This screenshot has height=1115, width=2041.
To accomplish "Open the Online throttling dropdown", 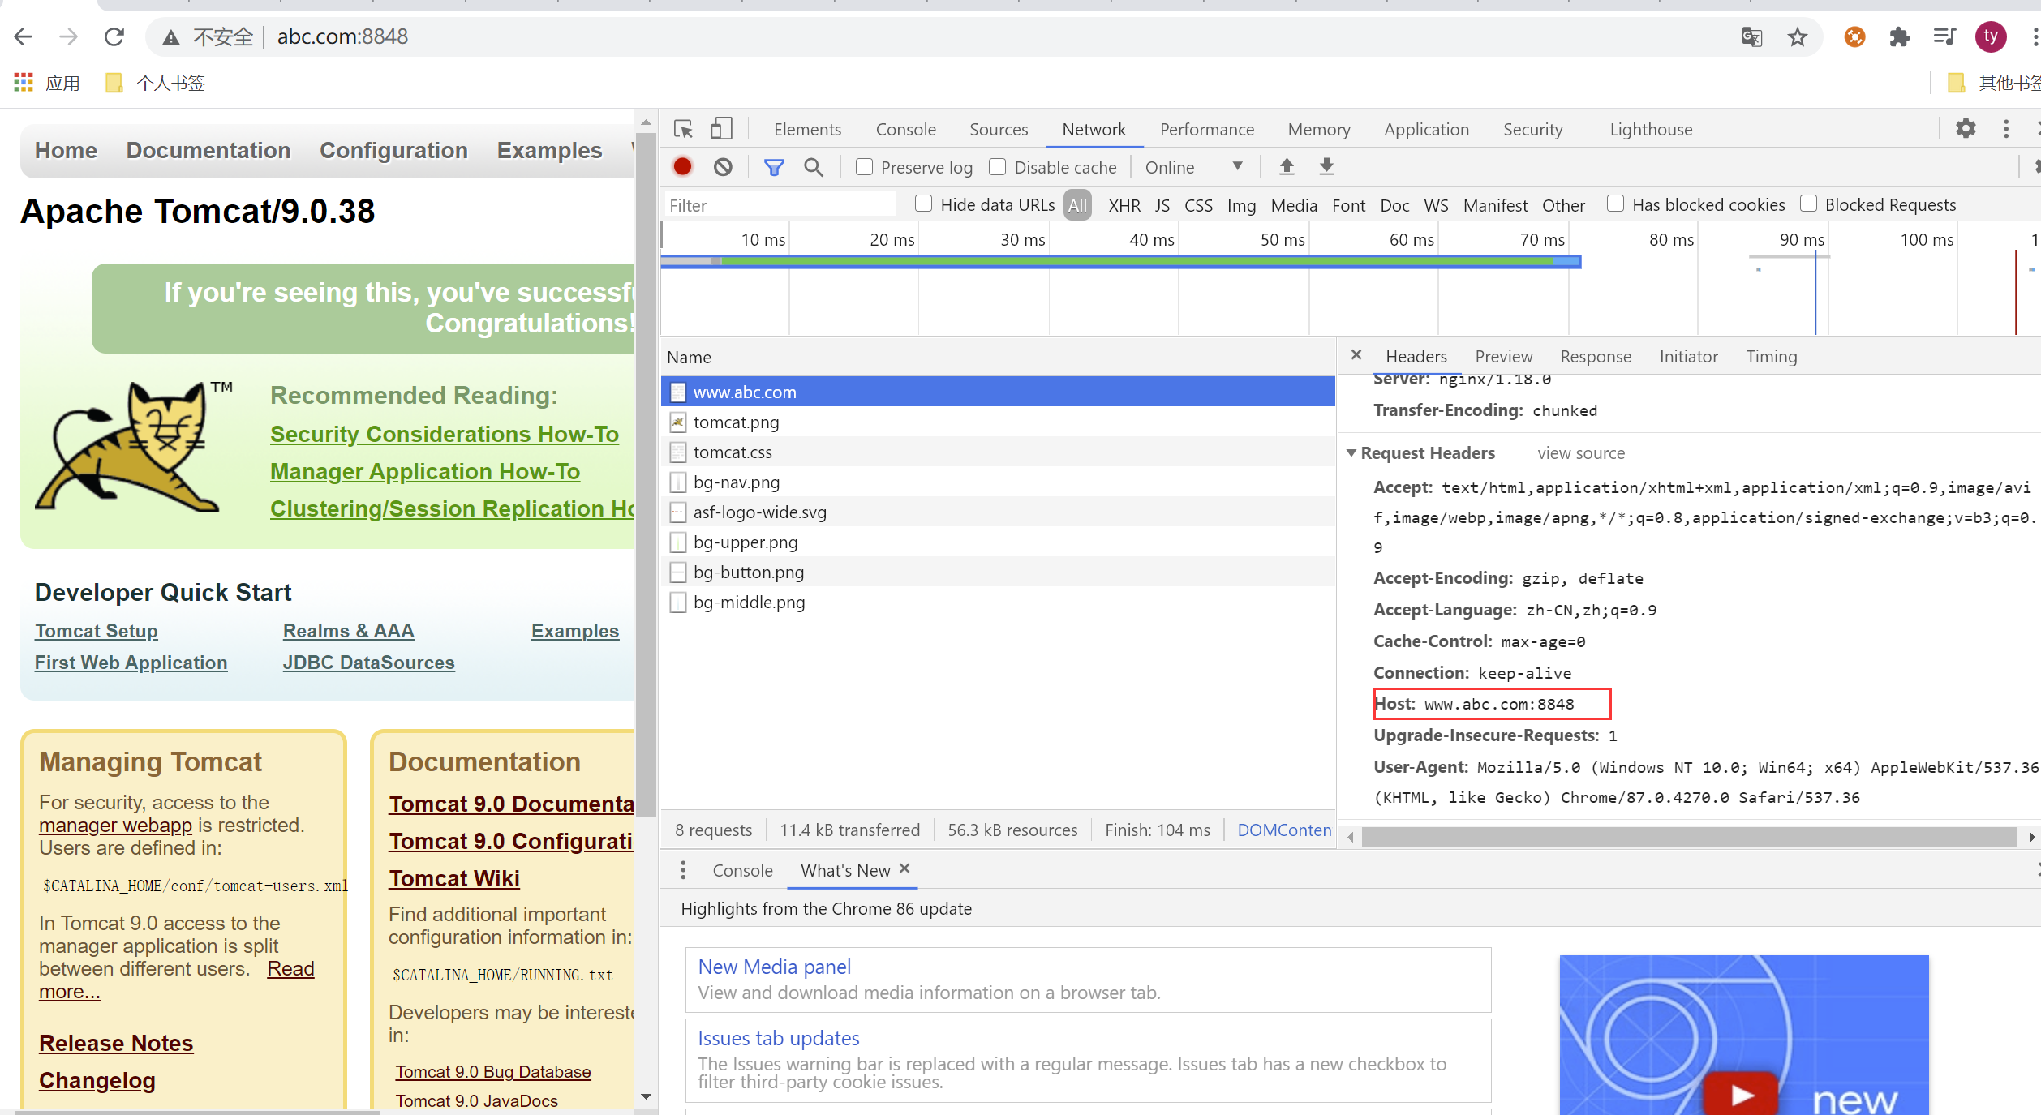I will point(1193,167).
